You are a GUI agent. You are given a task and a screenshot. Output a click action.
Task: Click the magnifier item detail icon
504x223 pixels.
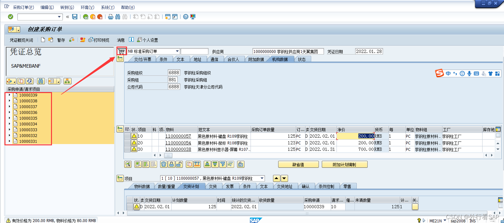(x=128, y=164)
